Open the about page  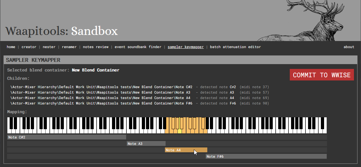point(349,47)
